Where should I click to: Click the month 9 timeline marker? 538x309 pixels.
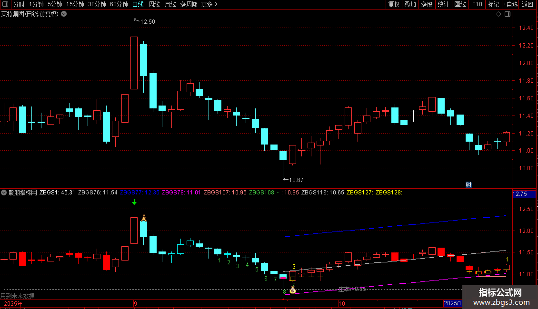(136, 303)
